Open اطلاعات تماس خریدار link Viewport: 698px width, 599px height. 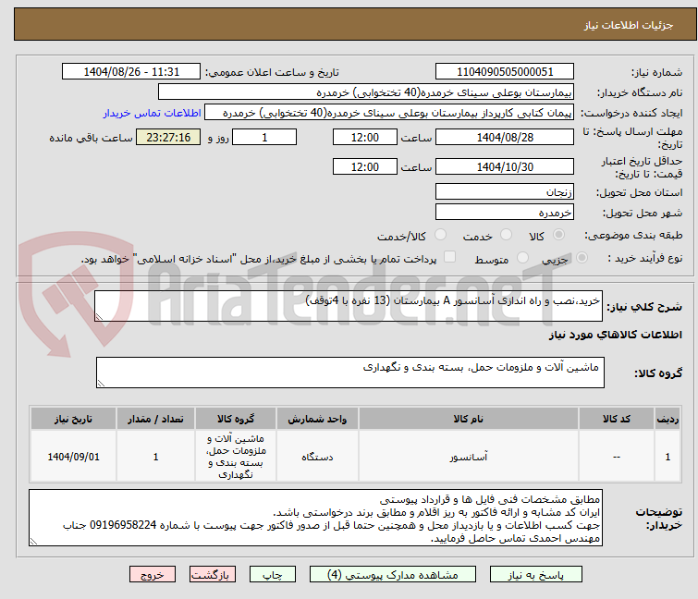pyautogui.click(x=152, y=113)
